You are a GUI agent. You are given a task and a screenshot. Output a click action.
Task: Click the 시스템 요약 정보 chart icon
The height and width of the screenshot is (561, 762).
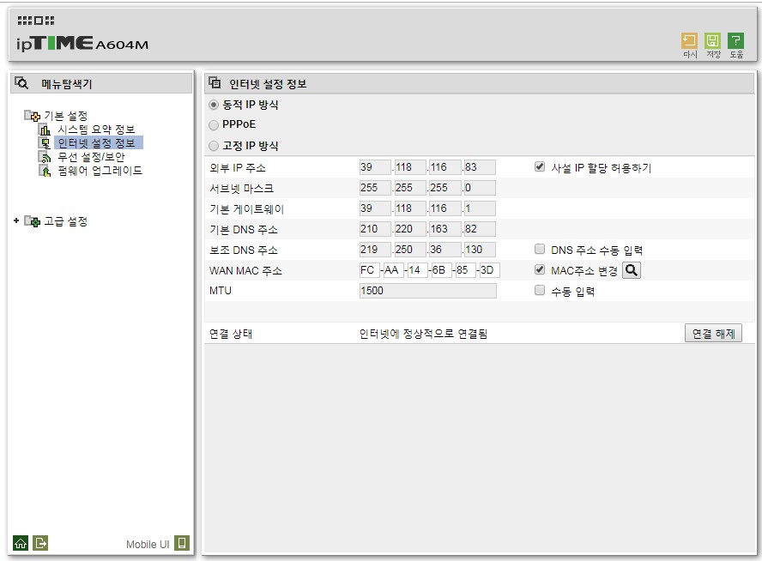coord(45,130)
